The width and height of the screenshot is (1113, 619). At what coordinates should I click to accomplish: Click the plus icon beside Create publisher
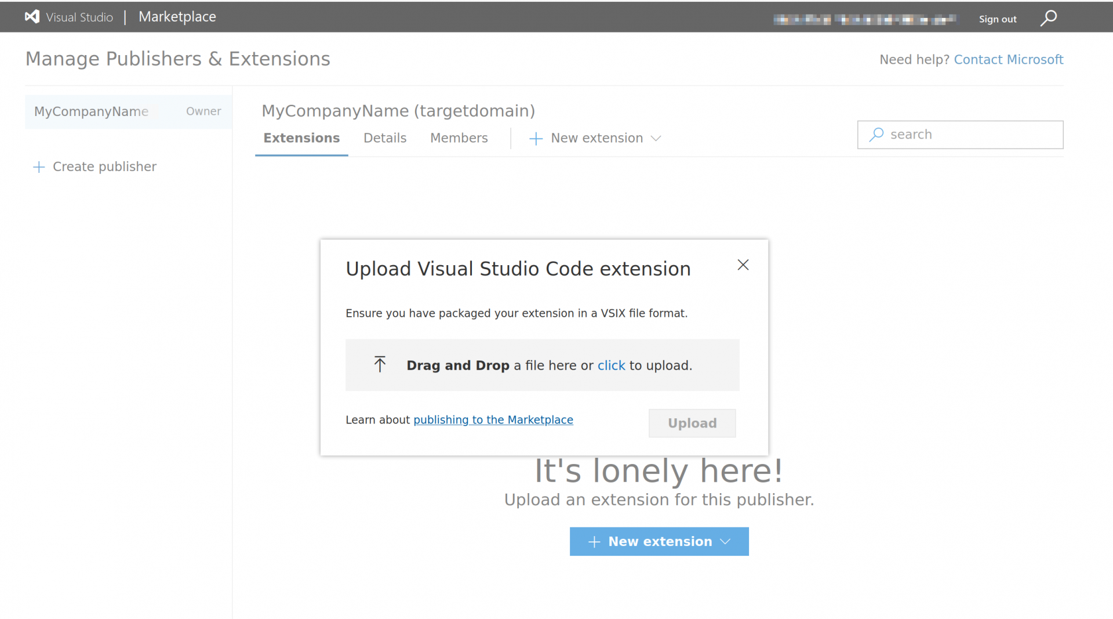click(x=38, y=166)
